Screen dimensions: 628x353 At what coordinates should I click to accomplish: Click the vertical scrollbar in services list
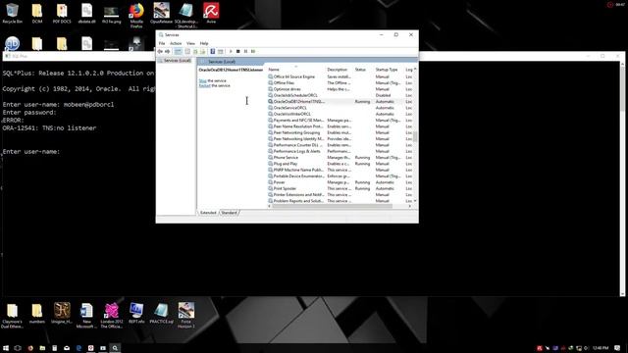pos(415,136)
